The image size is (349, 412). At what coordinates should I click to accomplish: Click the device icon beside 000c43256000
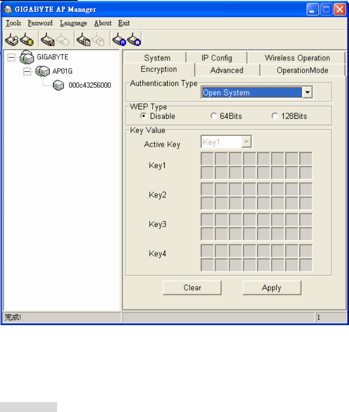[x=58, y=85]
